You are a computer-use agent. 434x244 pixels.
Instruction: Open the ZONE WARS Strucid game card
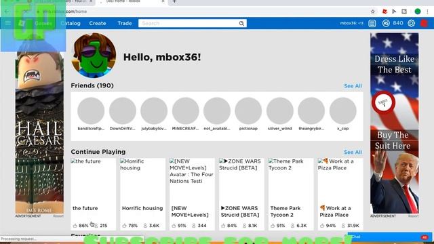point(241,194)
